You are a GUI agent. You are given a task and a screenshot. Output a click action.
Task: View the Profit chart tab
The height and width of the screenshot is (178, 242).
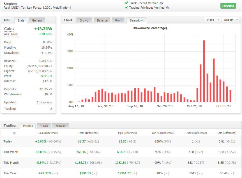click(119, 20)
